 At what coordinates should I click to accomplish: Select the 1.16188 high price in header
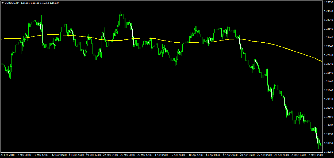coord(35,3)
